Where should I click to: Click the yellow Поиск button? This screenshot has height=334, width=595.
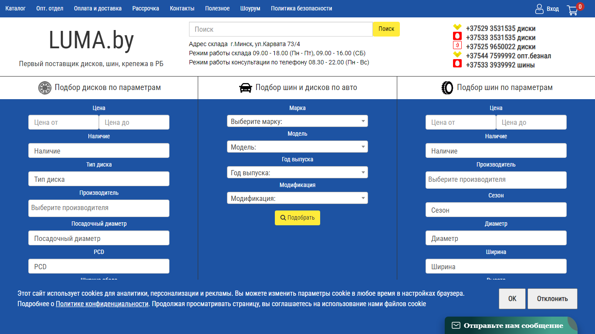(386, 29)
